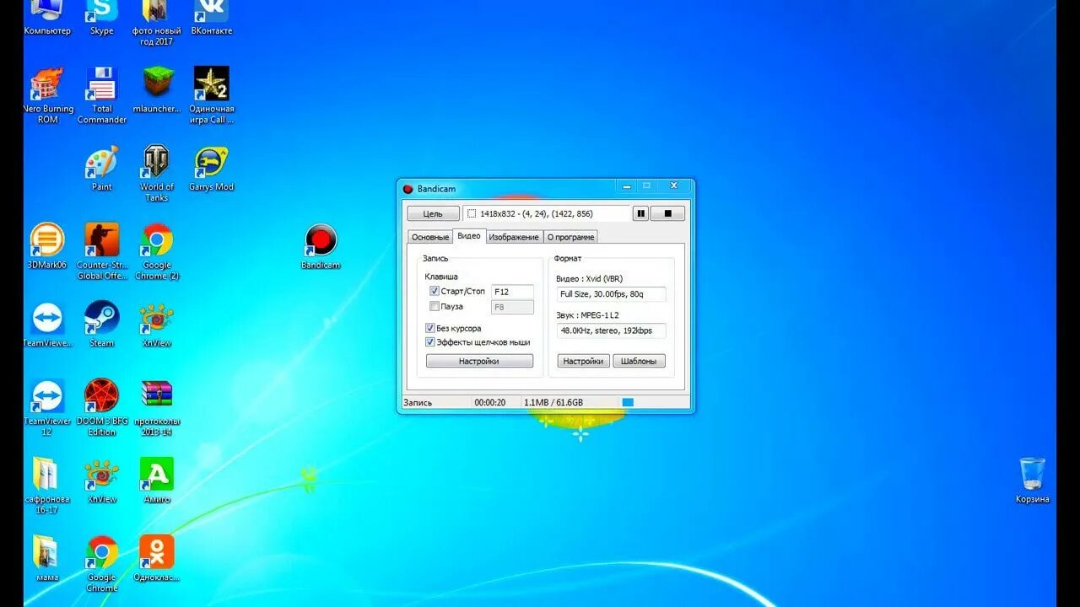The height and width of the screenshot is (607, 1080).
Task: Select the Амиго browser icon
Action: [x=157, y=481]
